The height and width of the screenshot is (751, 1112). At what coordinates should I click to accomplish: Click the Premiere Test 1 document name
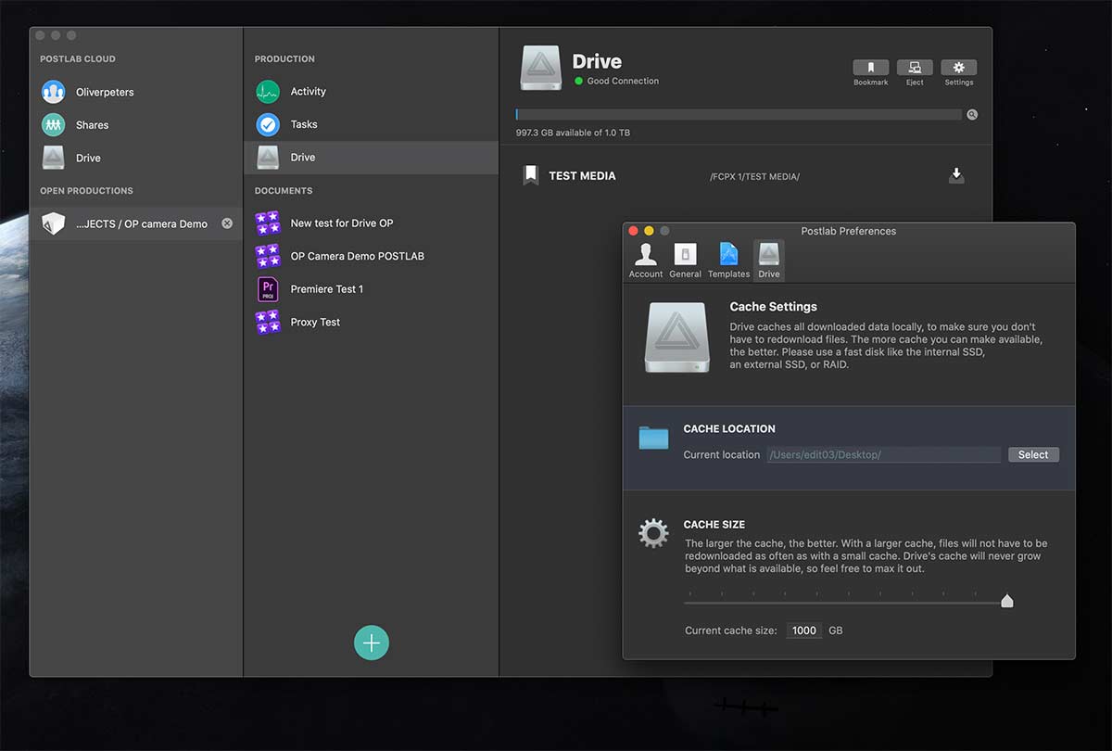[327, 289]
